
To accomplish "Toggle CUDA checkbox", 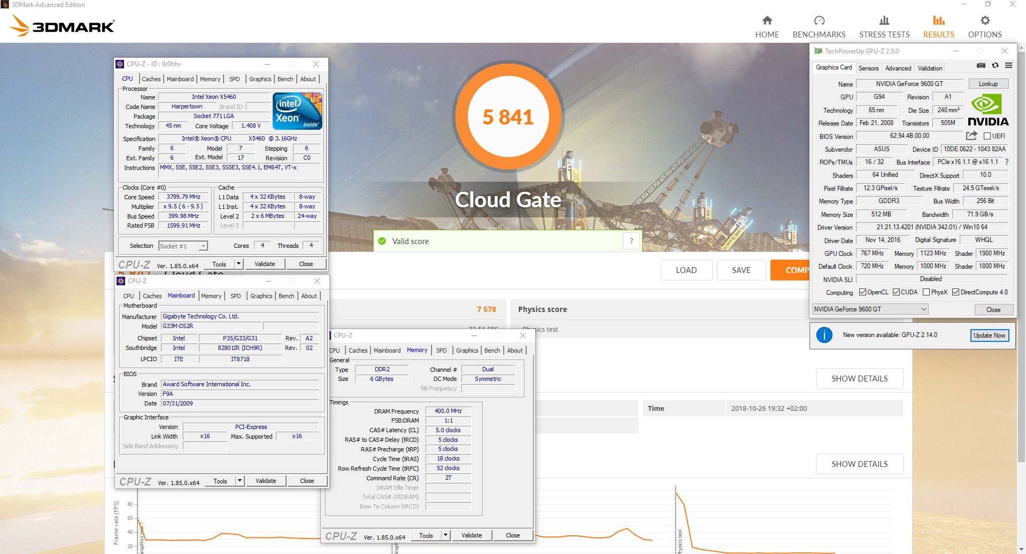I will [896, 292].
